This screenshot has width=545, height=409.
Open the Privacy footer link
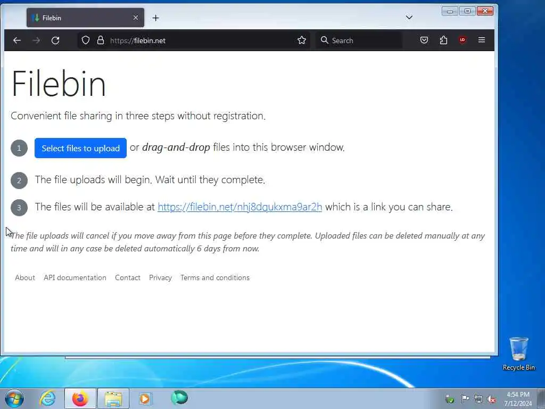tap(160, 277)
